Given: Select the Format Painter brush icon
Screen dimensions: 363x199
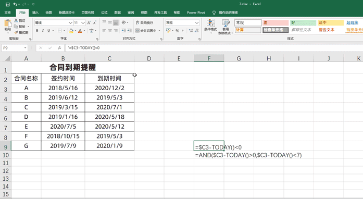Looking at the screenshot, I should point(16,32).
